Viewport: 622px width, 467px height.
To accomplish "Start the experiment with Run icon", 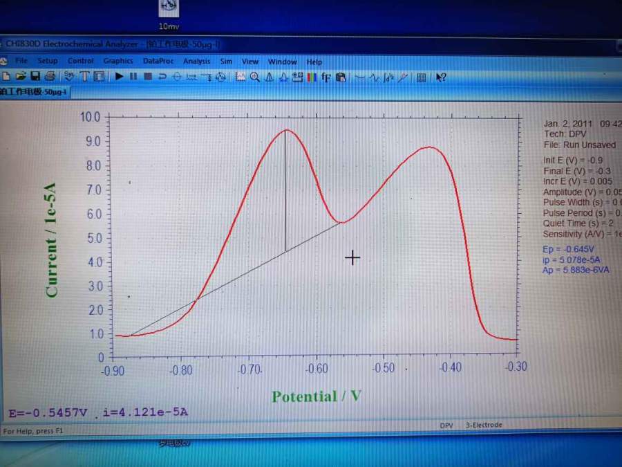I will coord(119,76).
